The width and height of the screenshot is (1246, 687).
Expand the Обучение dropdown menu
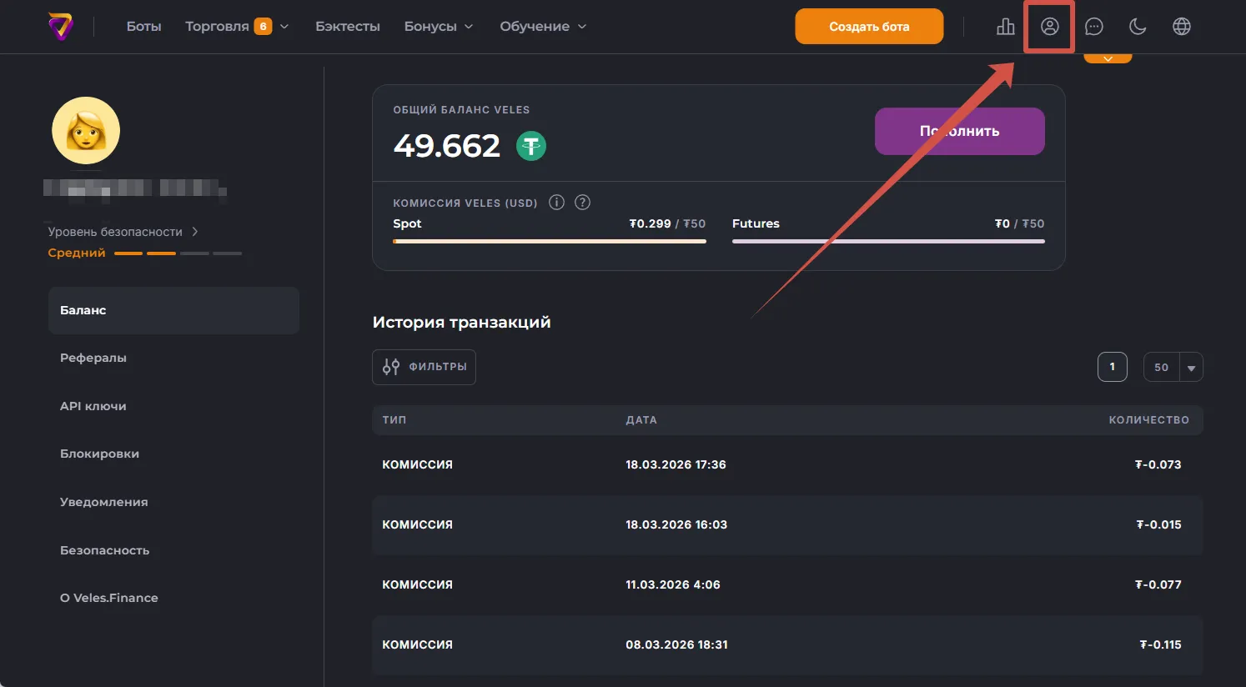point(543,27)
